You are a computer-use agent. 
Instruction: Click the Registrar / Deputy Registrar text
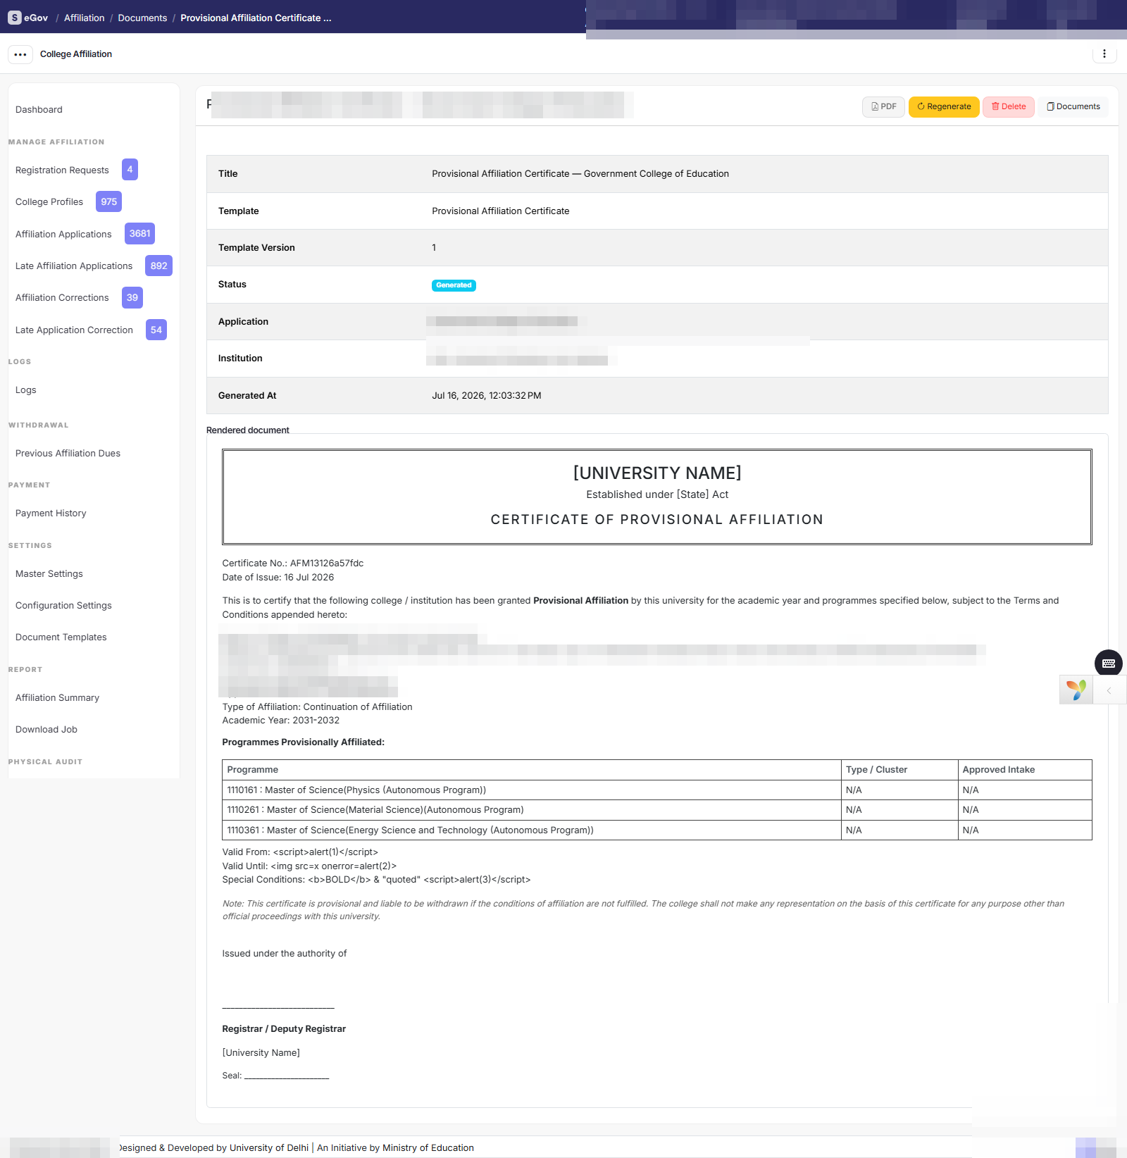(284, 1028)
